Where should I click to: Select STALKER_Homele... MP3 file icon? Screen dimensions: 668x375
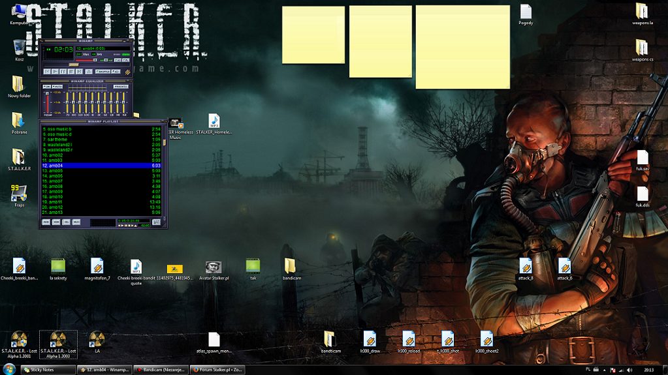tap(214, 123)
